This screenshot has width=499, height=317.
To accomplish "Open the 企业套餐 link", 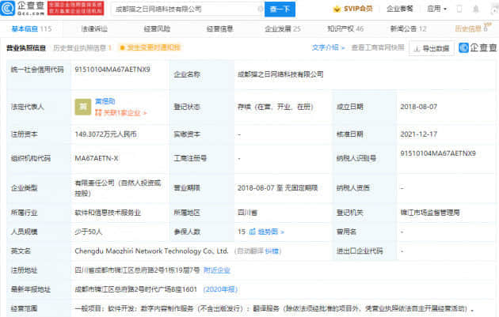I will (x=399, y=9).
